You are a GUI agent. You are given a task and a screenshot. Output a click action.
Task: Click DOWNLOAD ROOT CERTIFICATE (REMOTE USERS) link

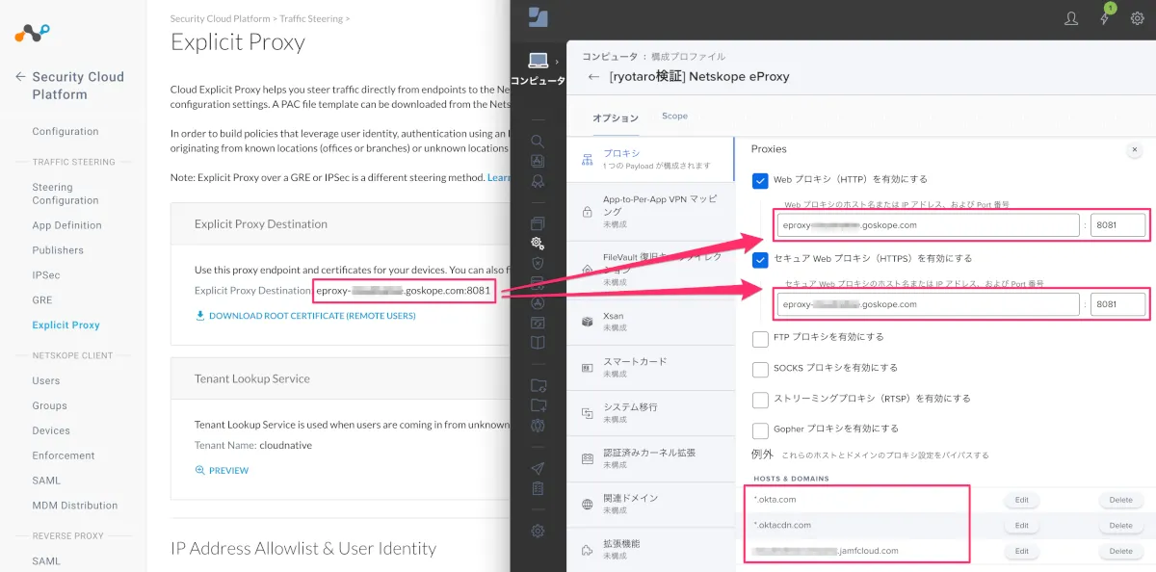click(x=305, y=315)
